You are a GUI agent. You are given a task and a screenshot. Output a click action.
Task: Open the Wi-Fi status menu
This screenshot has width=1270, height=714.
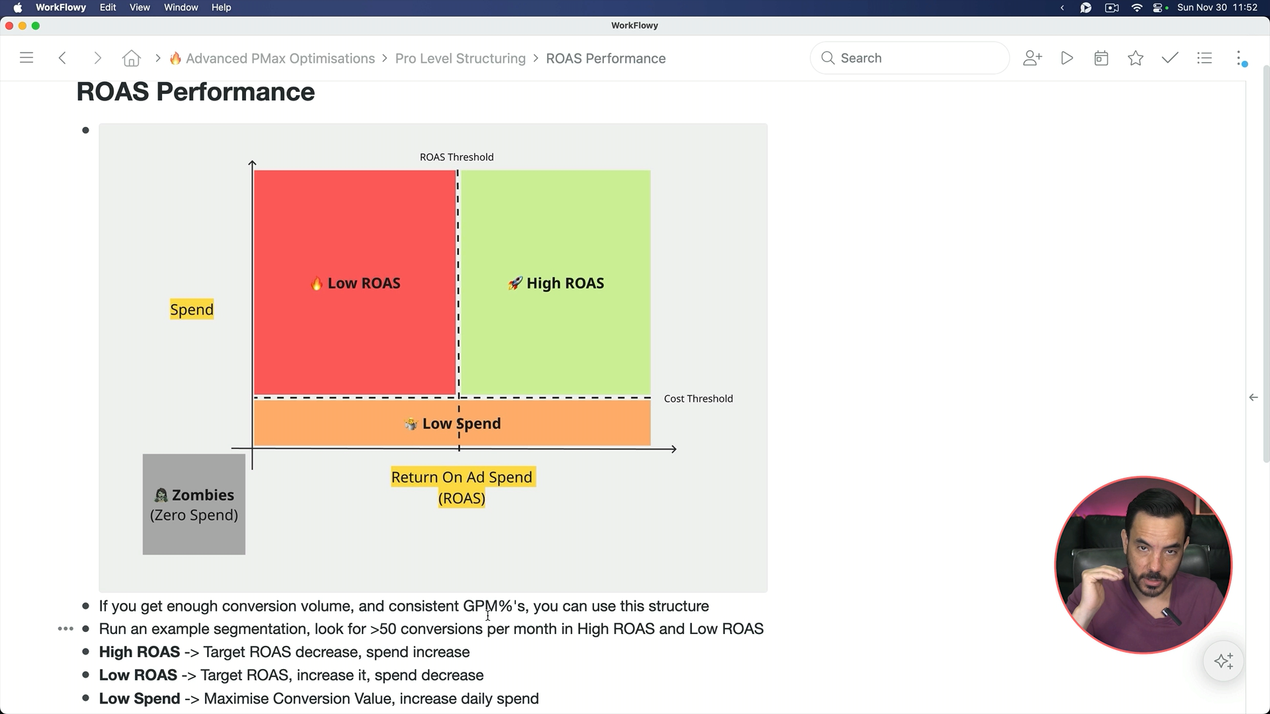(x=1136, y=7)
